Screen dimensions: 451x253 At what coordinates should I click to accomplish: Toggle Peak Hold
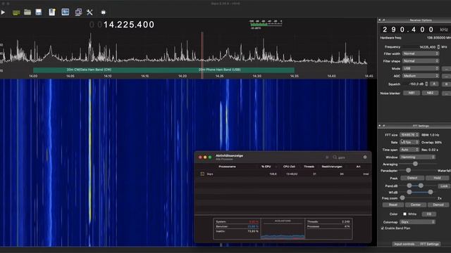coord(437,178)
